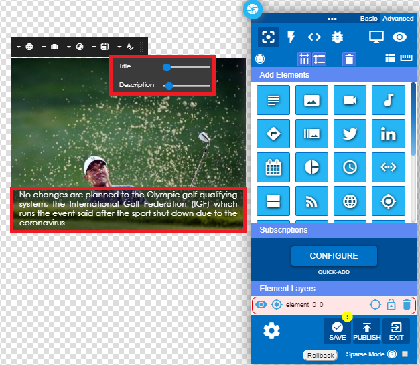Insert a video camera element
The image size is (420, 365).
(350, 100)
